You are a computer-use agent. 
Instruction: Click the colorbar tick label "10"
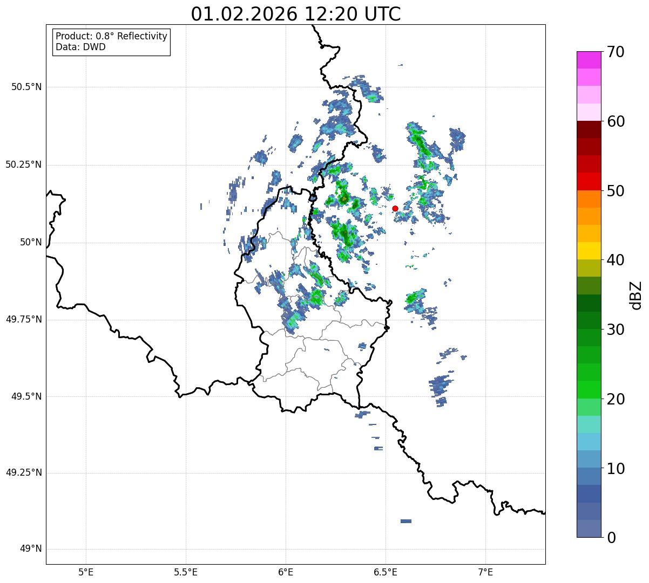coord(616,469)
